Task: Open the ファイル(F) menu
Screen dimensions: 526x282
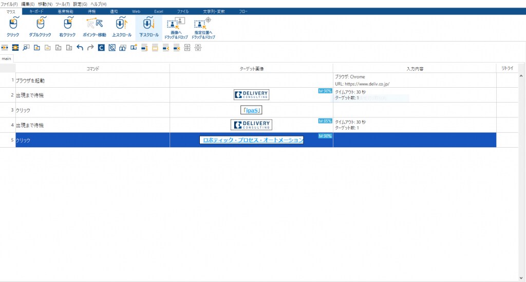Action: [9, 4]
